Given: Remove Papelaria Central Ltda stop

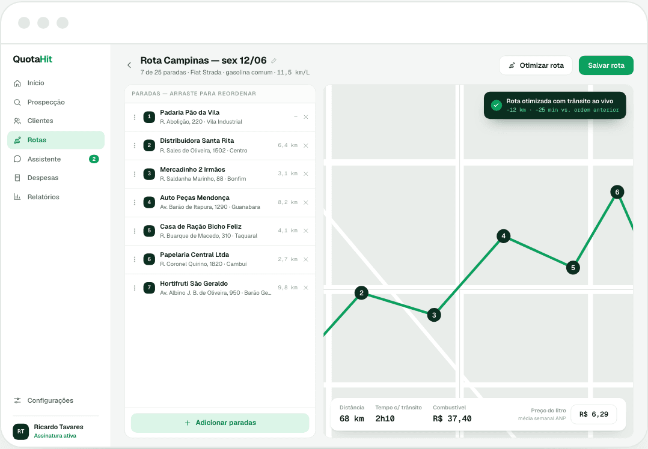Looking at the screenshot, I should click(306, 259).
